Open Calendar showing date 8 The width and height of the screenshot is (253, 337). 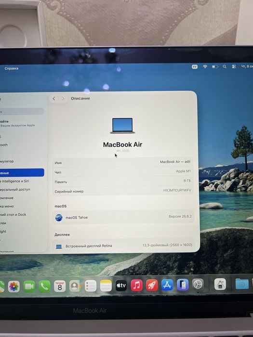[60, 286]
